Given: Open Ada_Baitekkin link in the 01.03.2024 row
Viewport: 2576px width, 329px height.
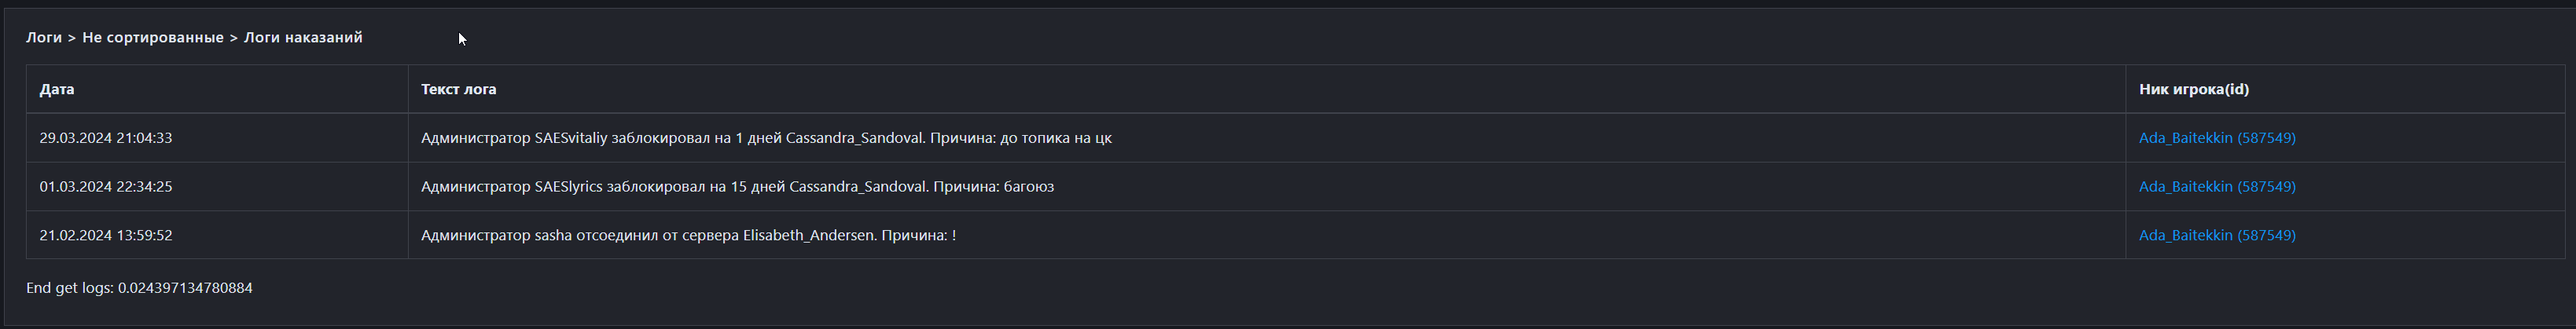Looking at the screenshot, I should (2216, 187).
